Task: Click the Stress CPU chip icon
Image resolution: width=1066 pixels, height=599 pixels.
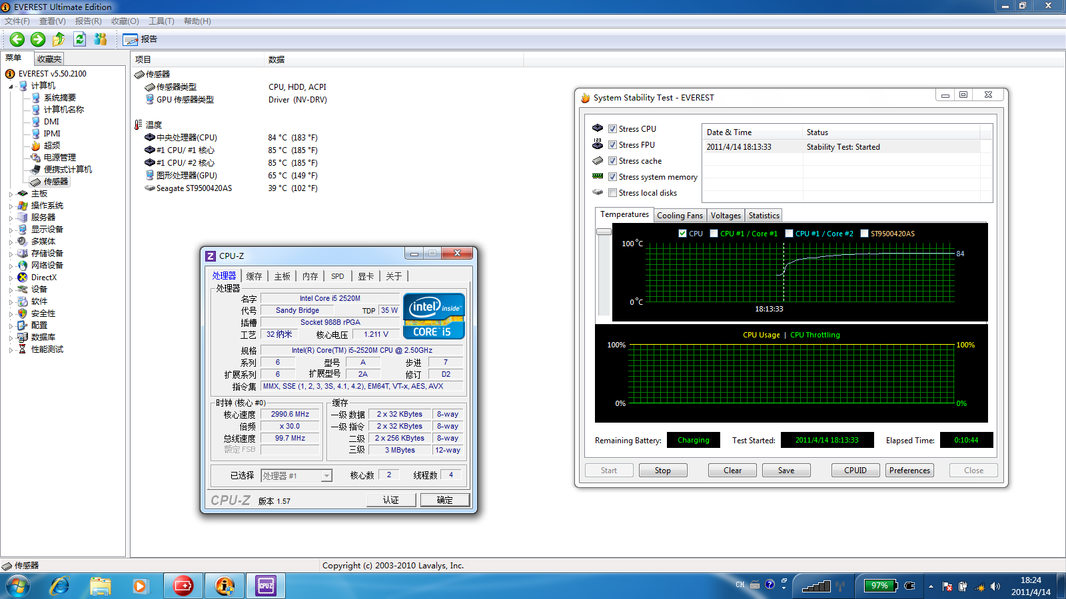Action: click(598, 128)
